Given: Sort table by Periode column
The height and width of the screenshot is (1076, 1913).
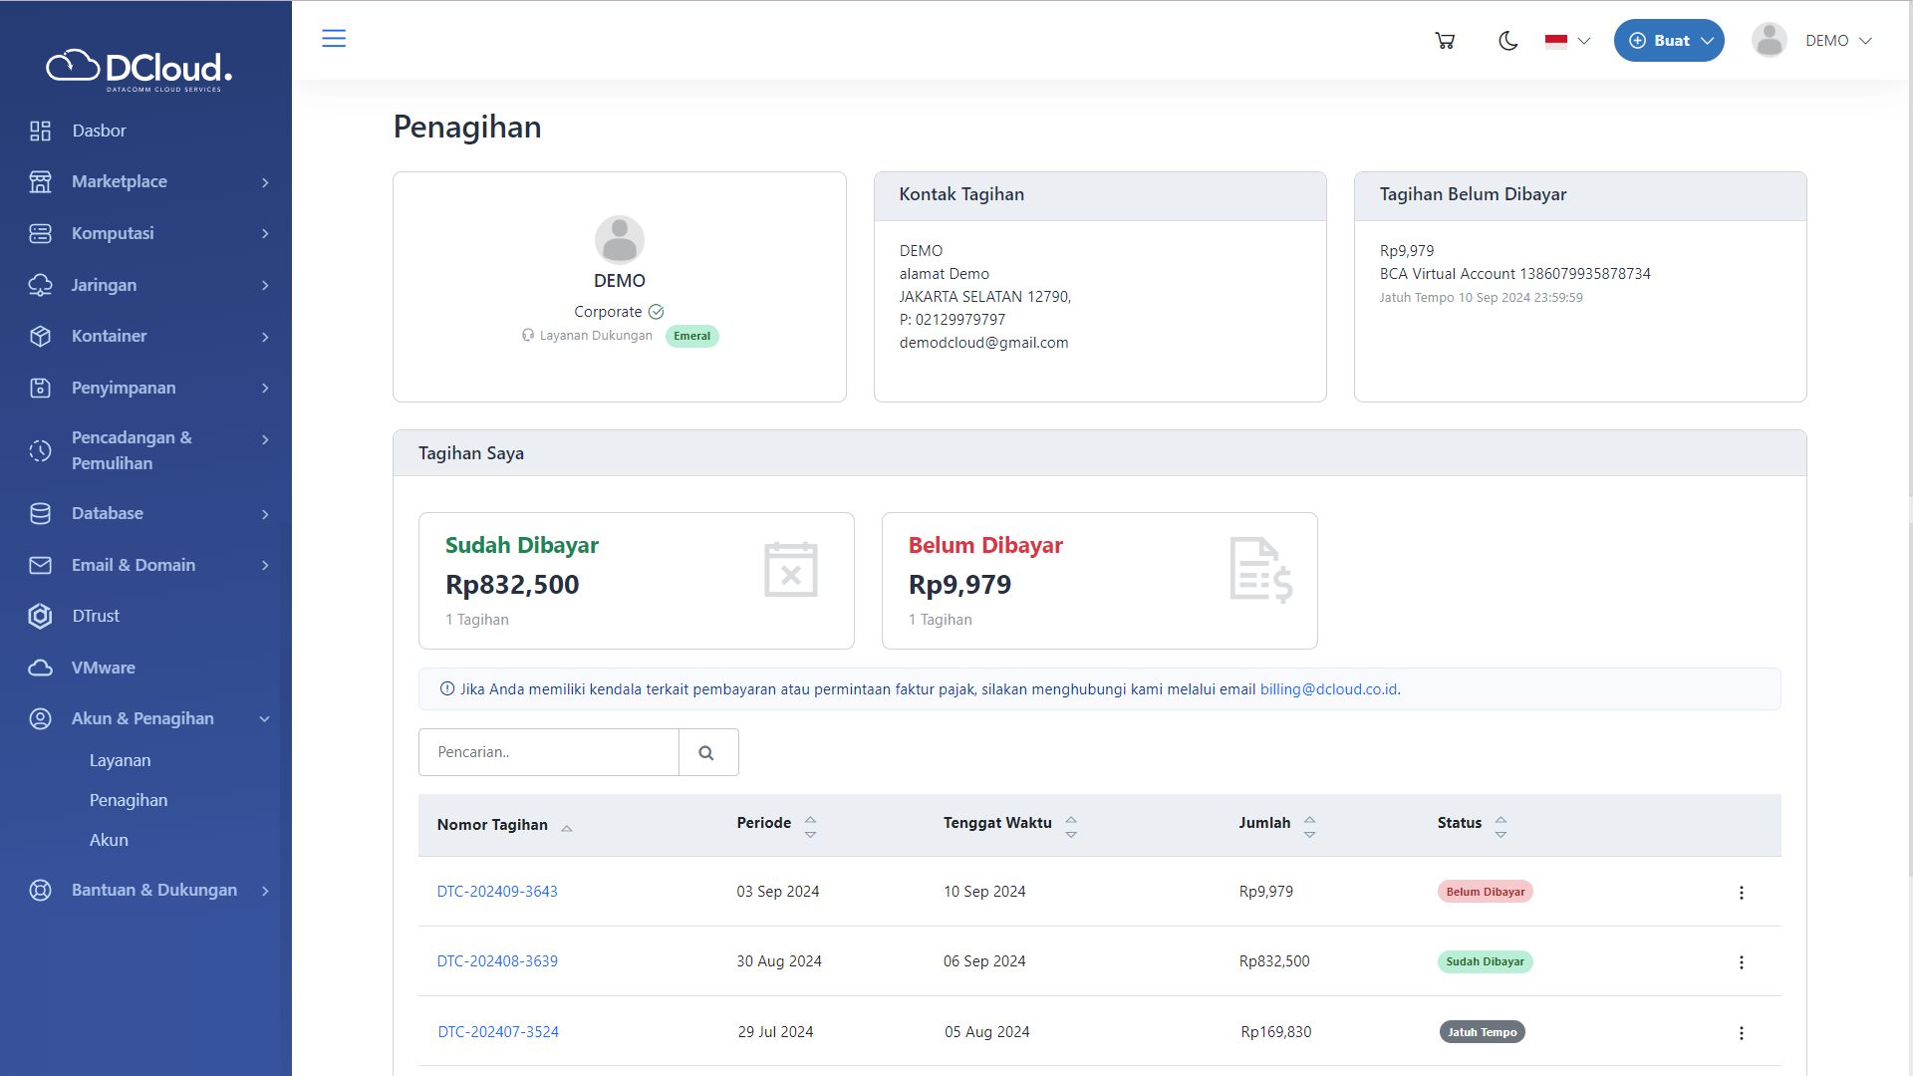Looking at the screenshot, I should [810, 826].
